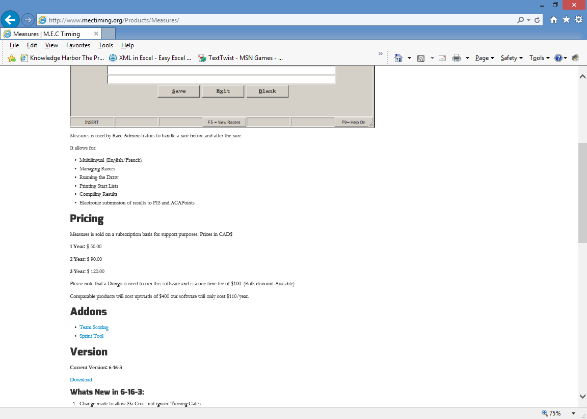The width and height of the screenshot is (587, 419).
Task: Open a new blank tab
Action: (109, 34)
